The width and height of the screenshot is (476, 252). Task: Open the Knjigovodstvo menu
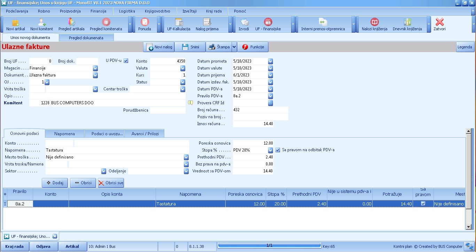(x=157, y=11)
